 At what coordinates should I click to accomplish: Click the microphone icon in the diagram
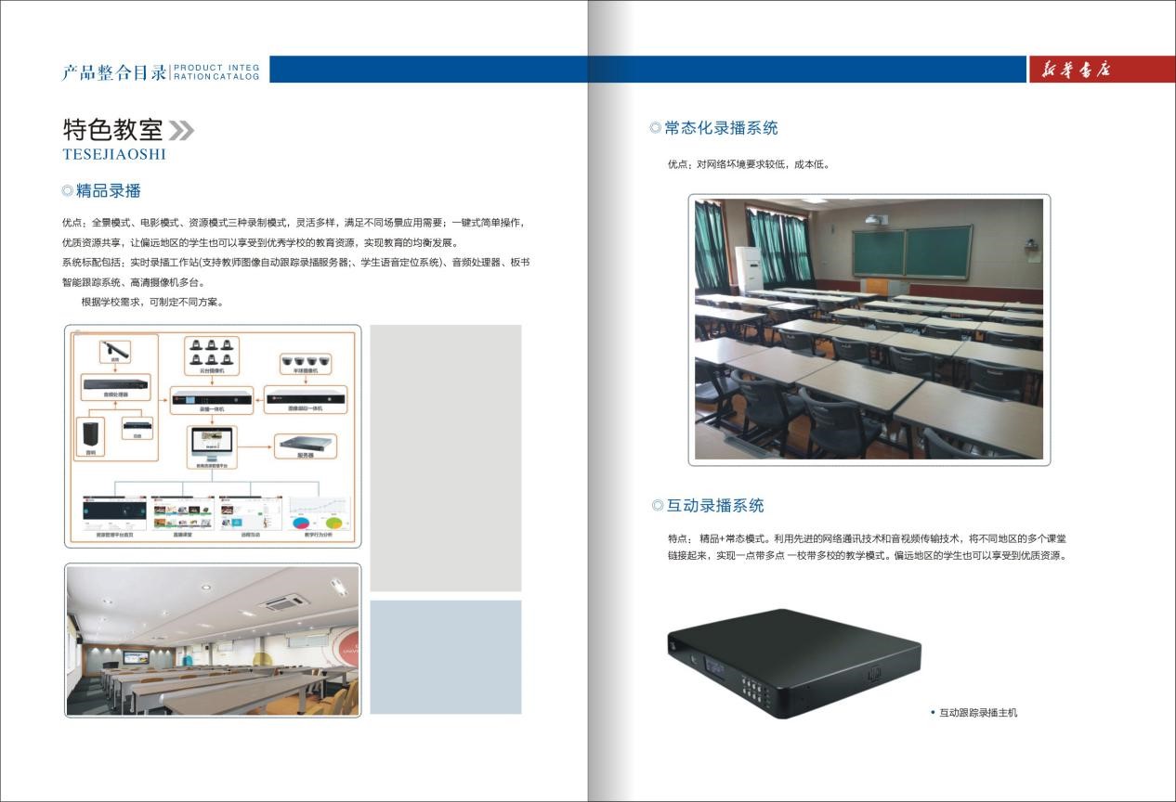(x=116, y=351)
